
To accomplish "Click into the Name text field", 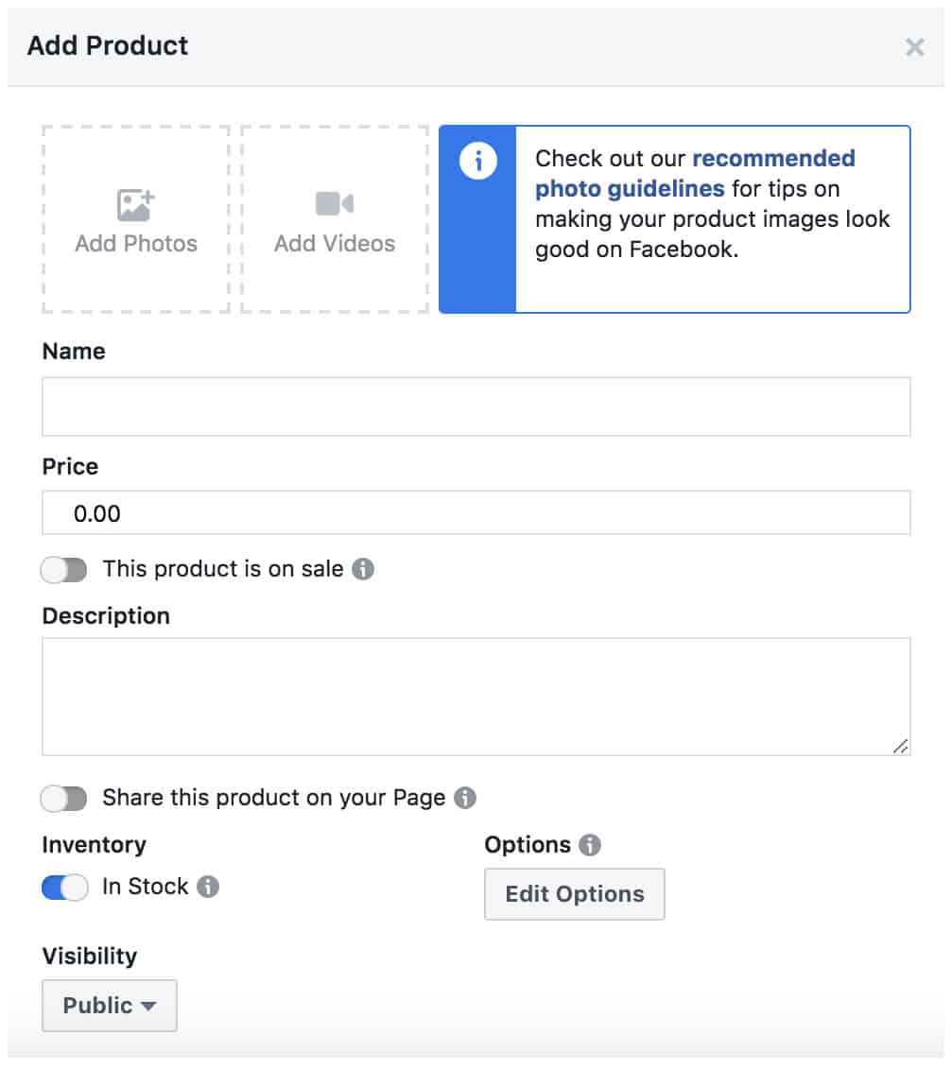I will (x=475, y=406).
